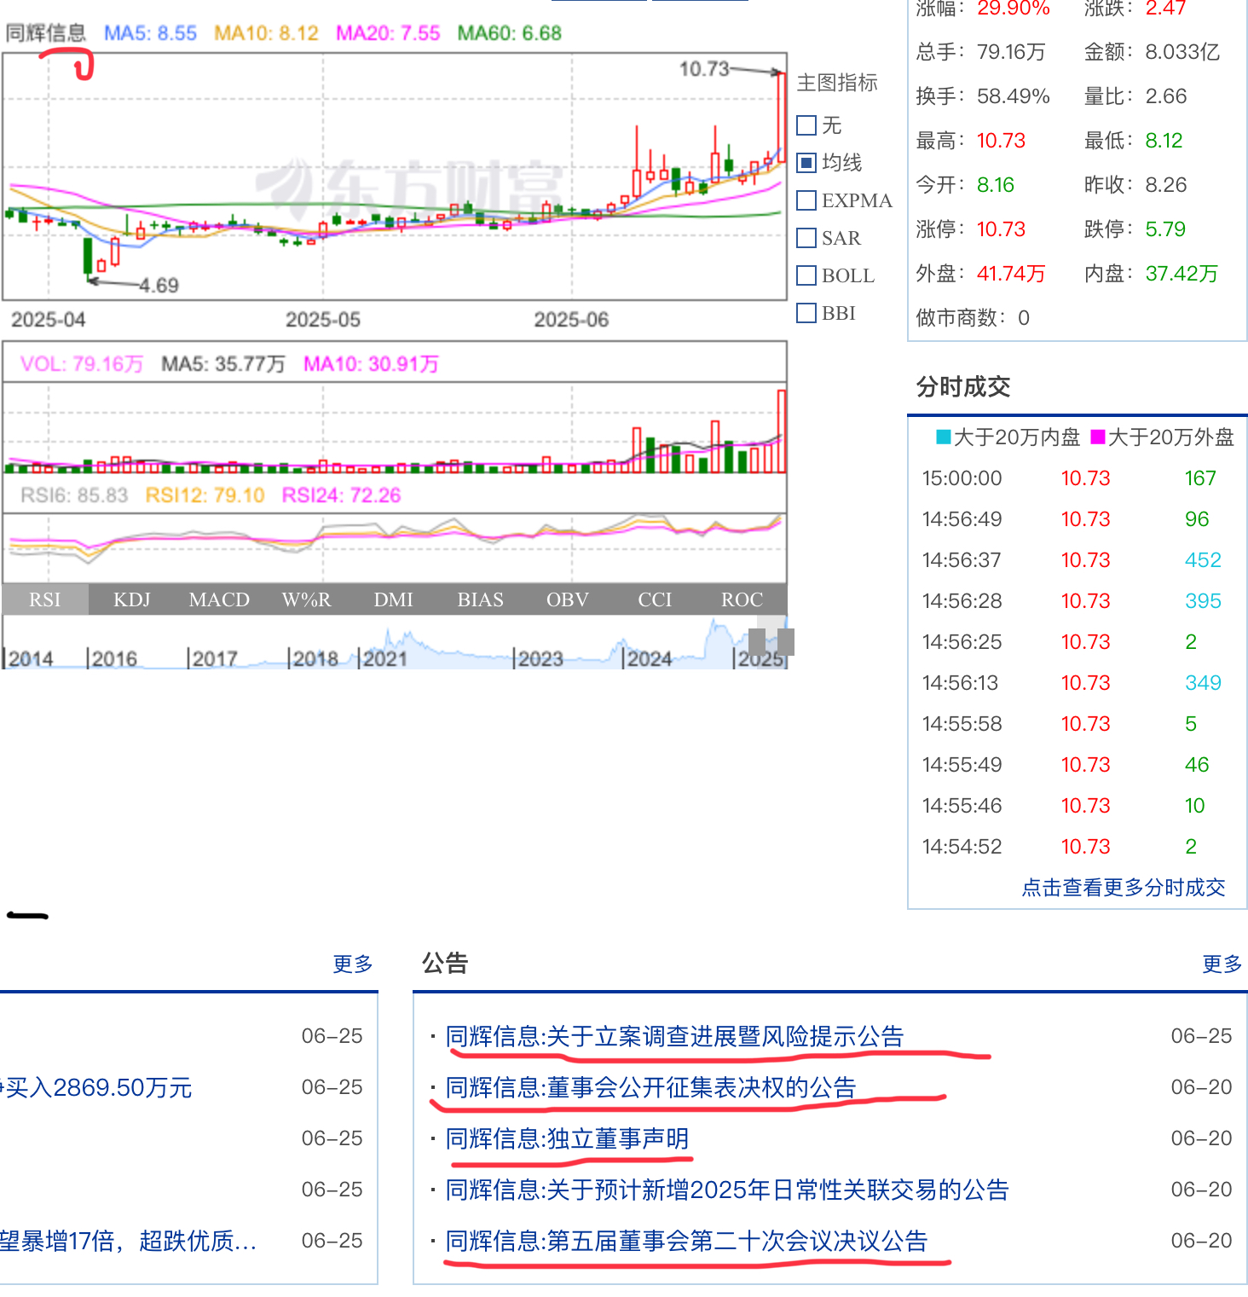The height and width of the screenshot is (1297, 1248).
Task: Switch to the OBV indicator tab
Action: point(567,599)
